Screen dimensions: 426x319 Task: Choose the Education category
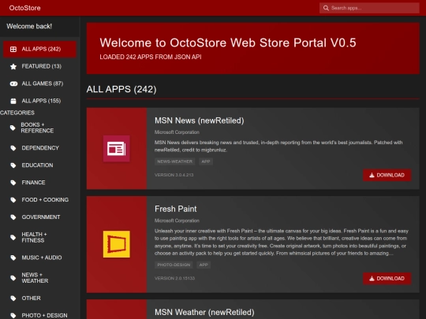(39, 165)
